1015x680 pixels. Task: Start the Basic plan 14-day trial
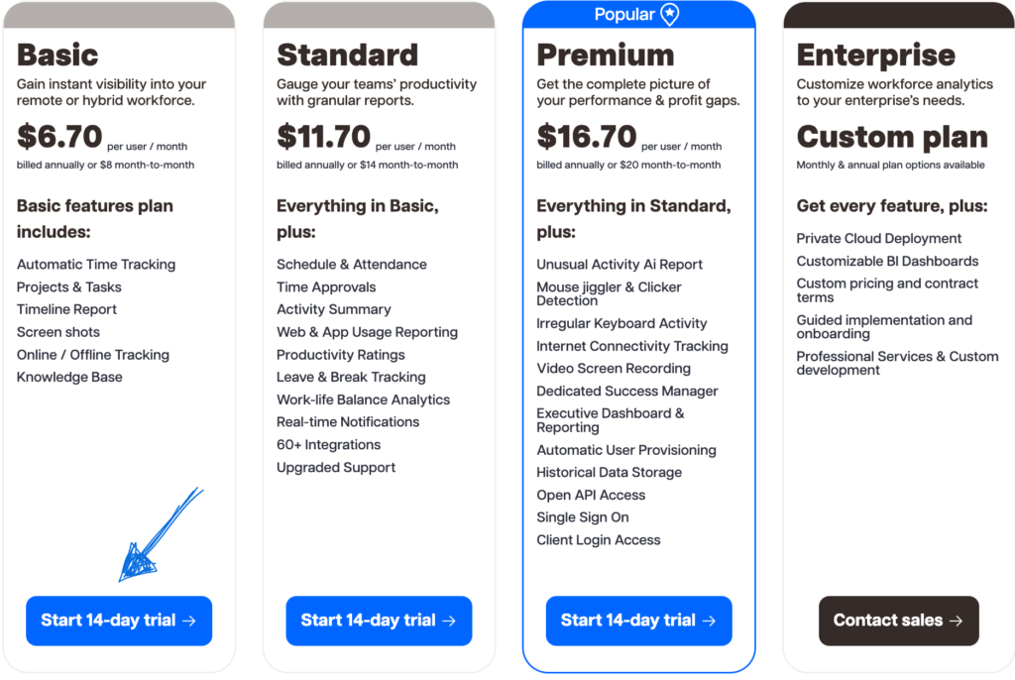[119, 621]
